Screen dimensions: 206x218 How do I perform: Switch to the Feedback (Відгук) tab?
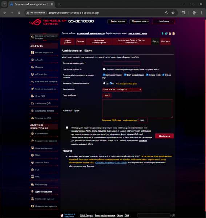155,41
